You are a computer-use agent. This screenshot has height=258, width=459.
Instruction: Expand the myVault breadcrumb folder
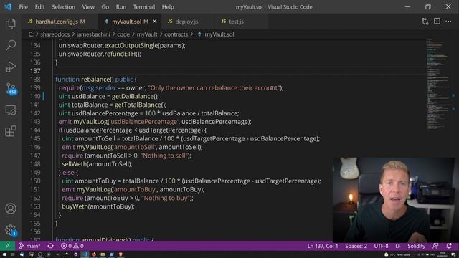click(x=147, y=34)
